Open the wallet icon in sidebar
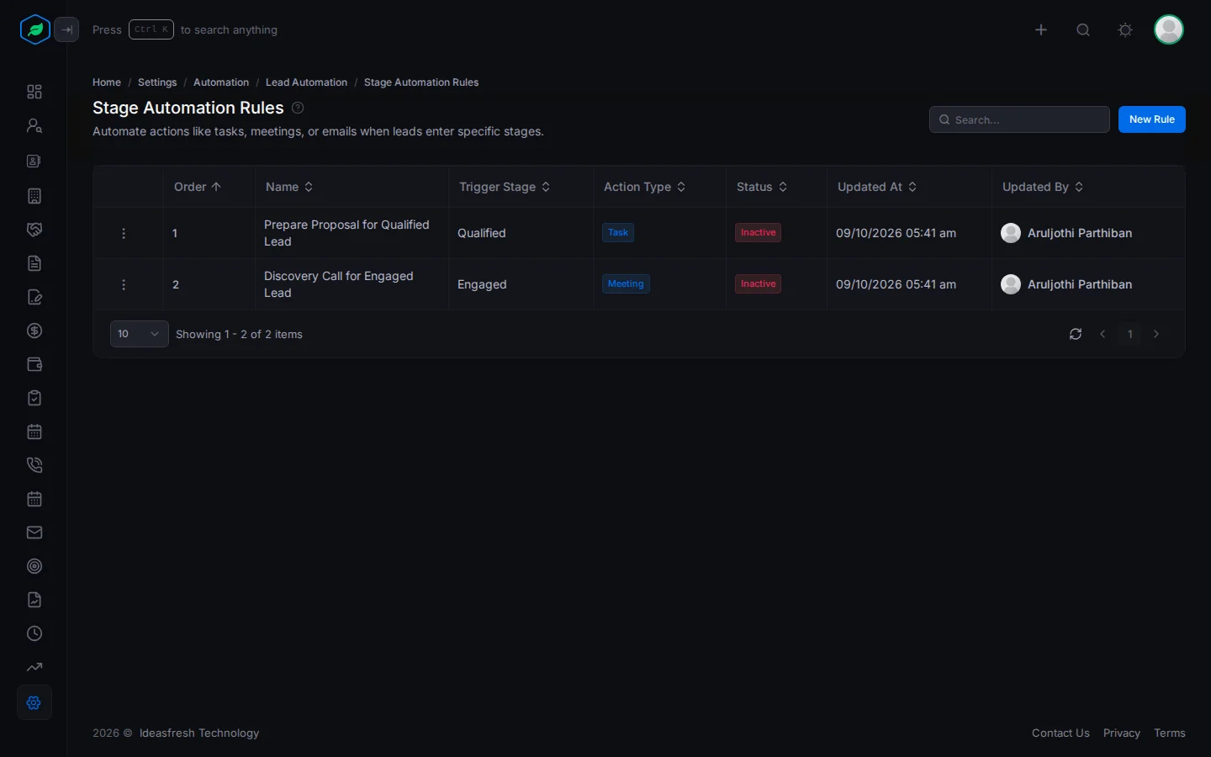The image size is (1211, 757). coord(34,364)
